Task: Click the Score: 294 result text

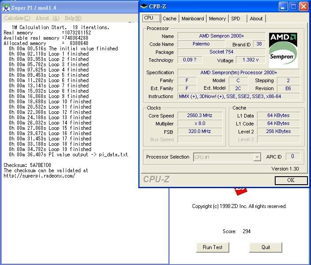Action: pos(237,231)
